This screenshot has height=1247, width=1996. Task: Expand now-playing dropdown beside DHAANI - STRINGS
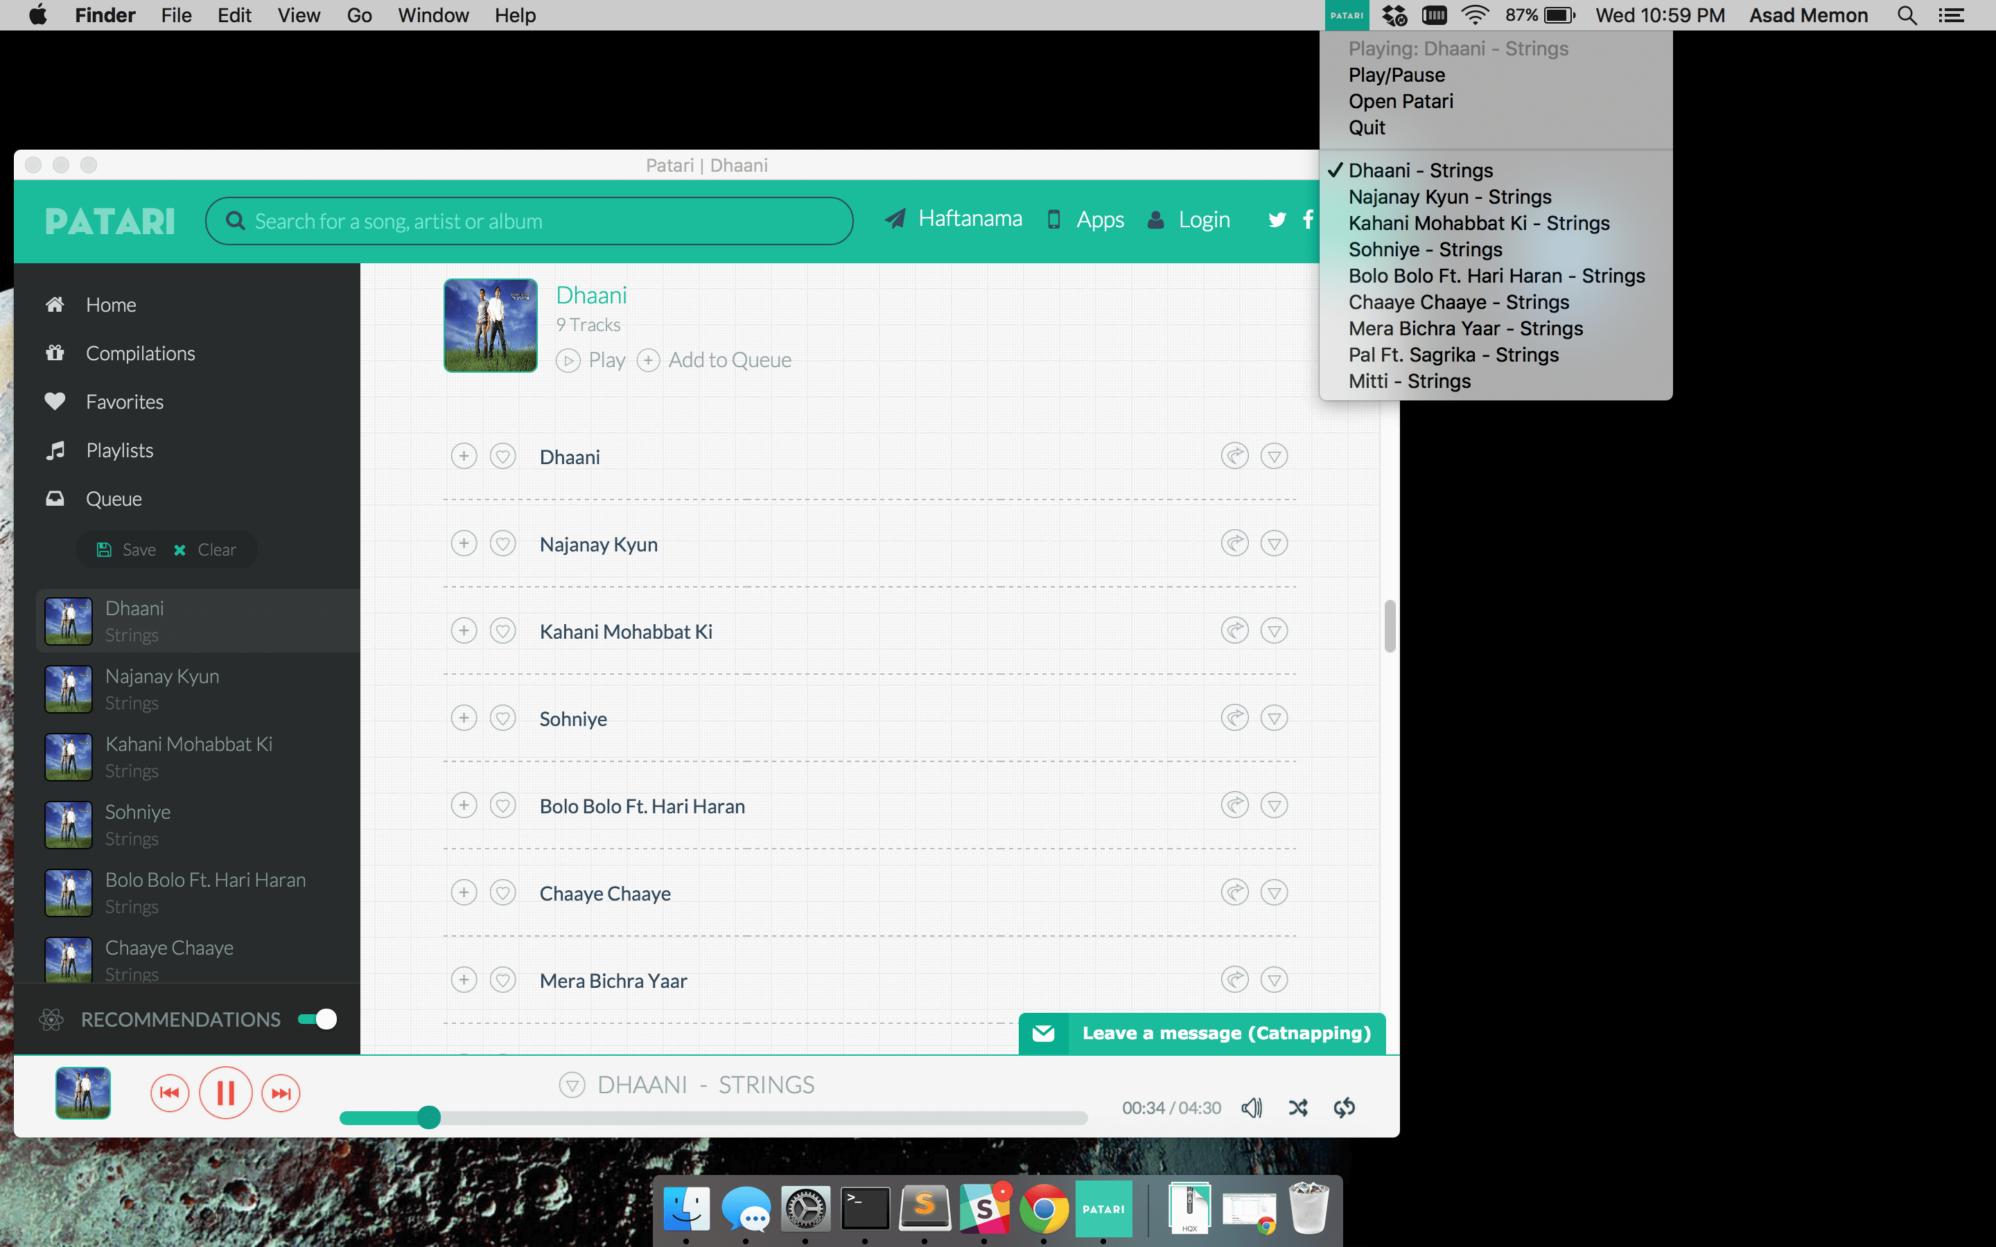tap(572, 1084)
